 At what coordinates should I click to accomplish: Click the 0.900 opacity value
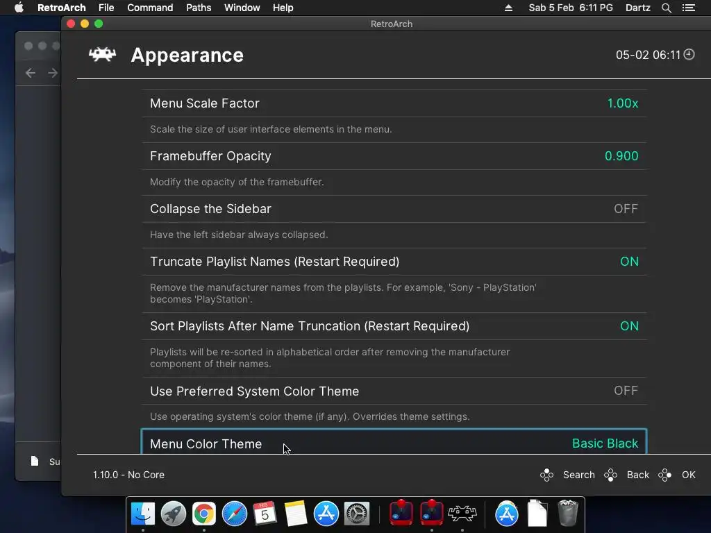[621, 156]
